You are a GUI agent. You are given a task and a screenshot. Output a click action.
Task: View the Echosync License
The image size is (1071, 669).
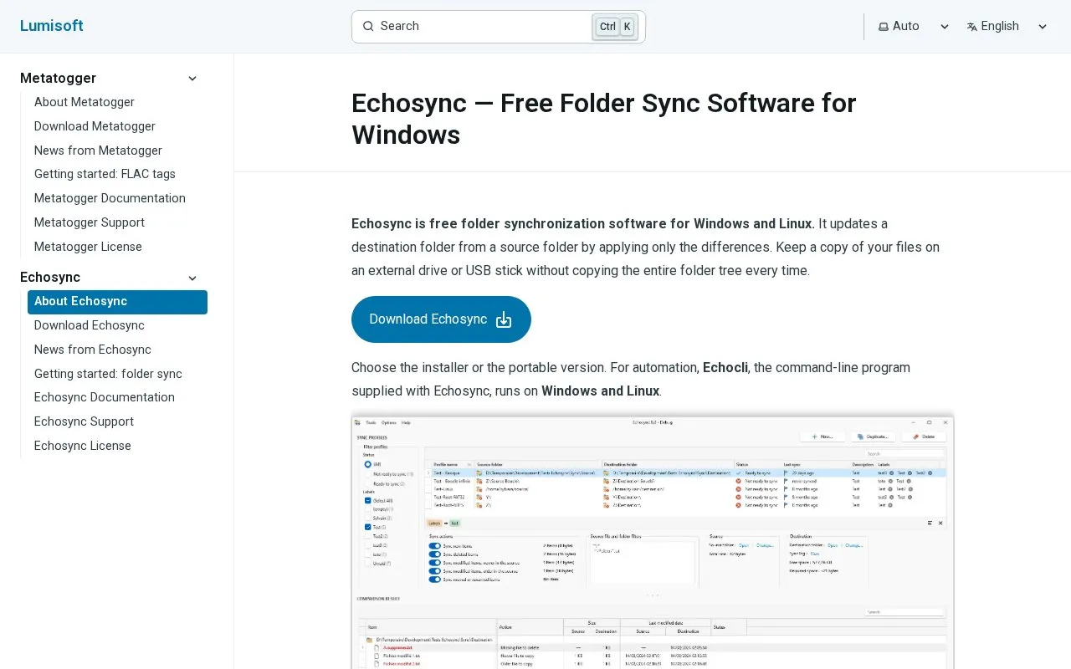[x=83, y=446]
